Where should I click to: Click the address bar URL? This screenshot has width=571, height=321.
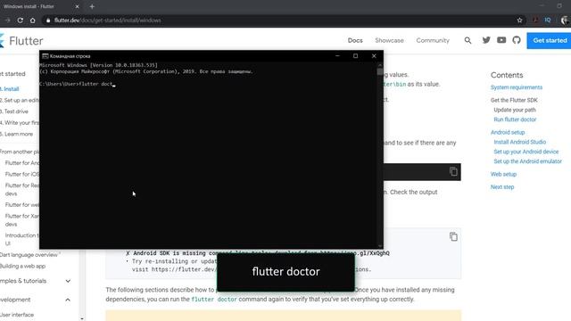[108, 21]
